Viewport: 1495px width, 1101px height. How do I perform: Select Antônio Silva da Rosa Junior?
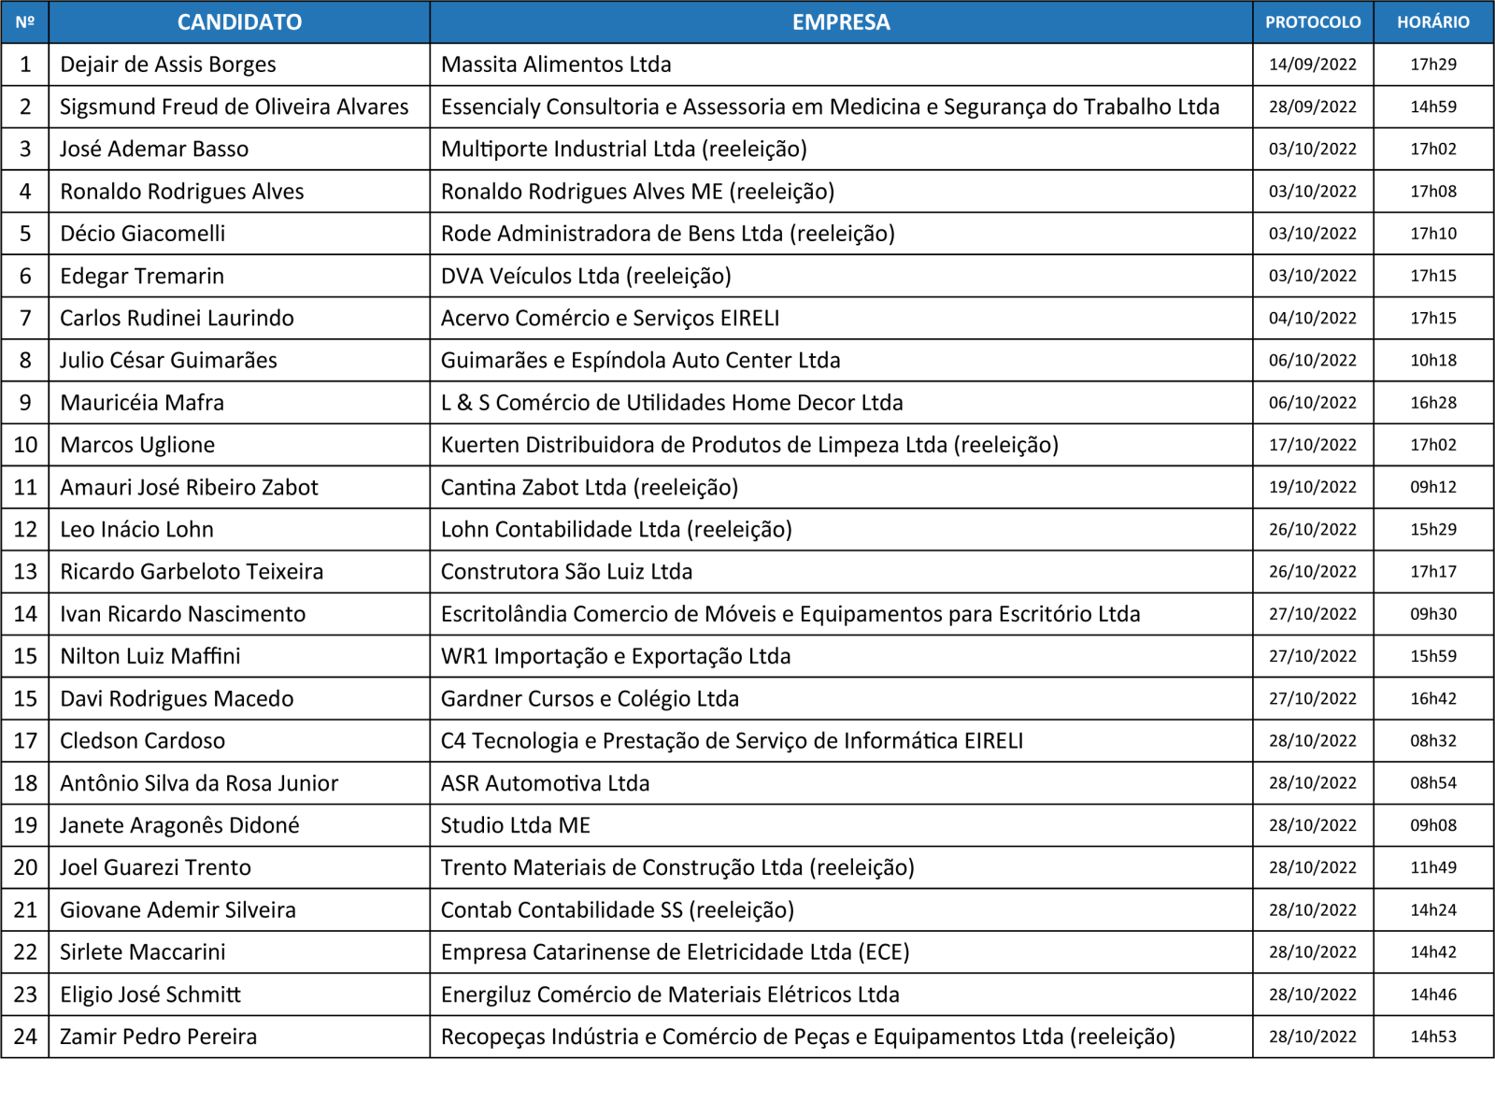coord(199,783)
